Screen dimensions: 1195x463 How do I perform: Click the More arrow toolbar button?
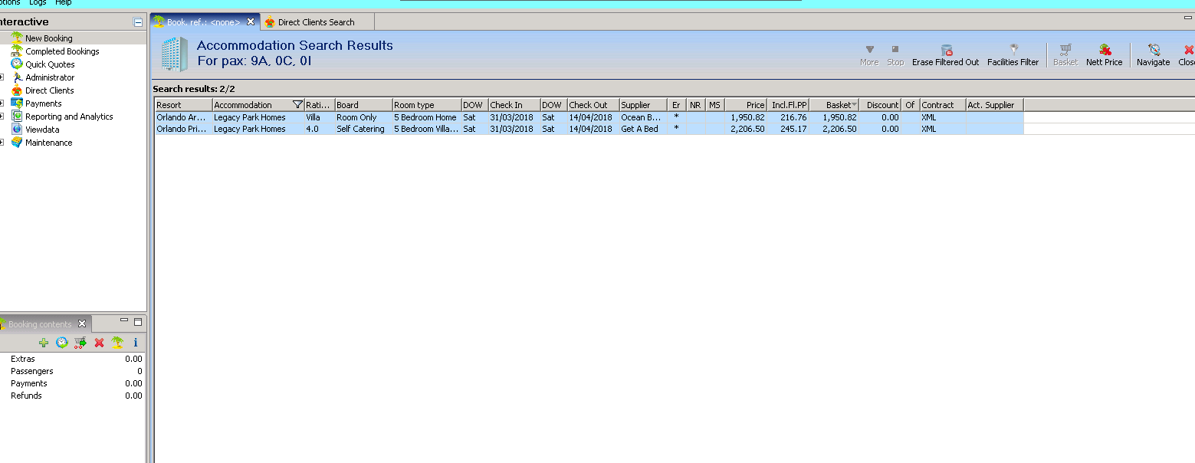[x=869, y=55]
